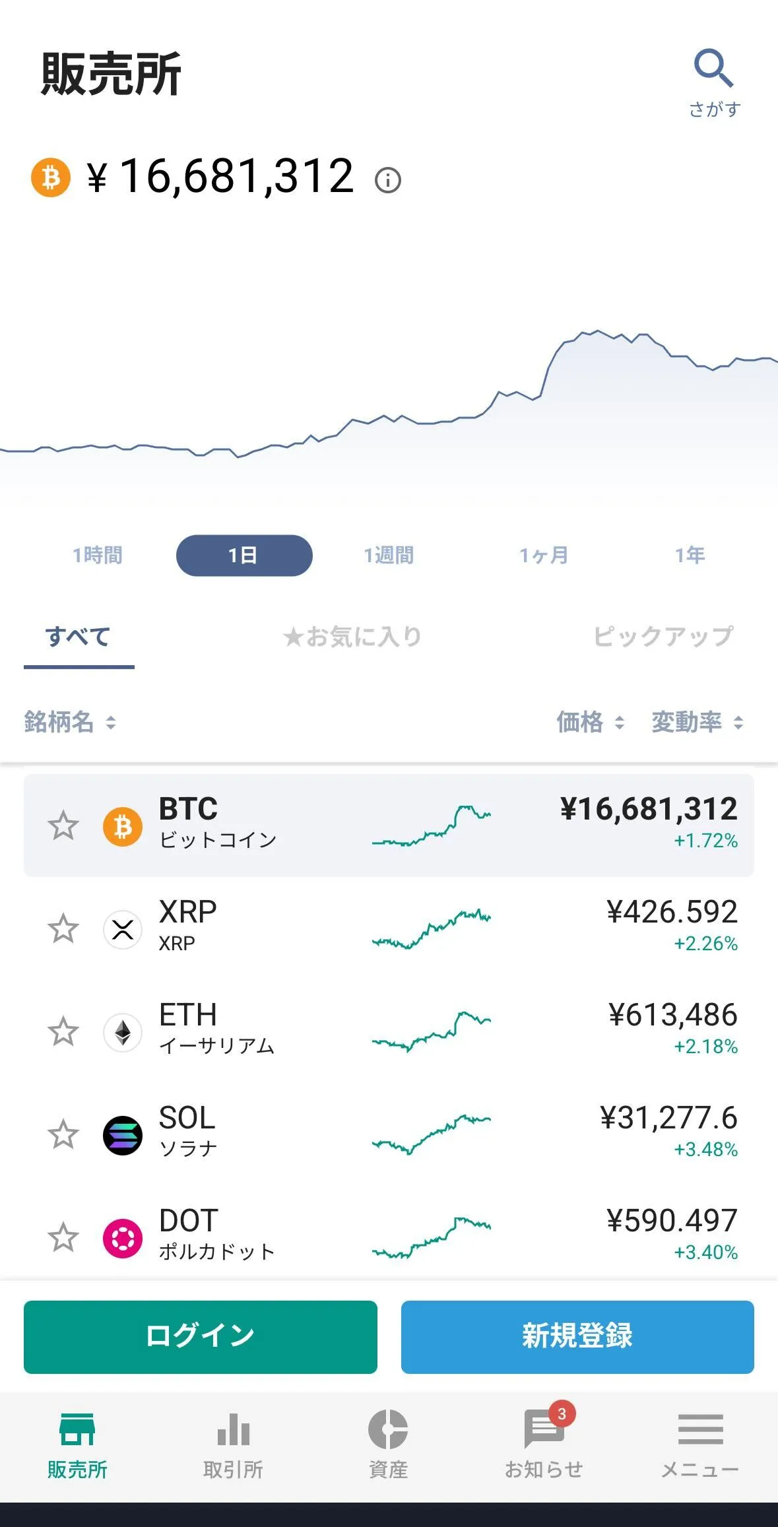Viewport: 778px width, 1527px height.
Task: Open the 取引所 exchange tab icon
Action: pyautogui.click(x=233, y=1429)
